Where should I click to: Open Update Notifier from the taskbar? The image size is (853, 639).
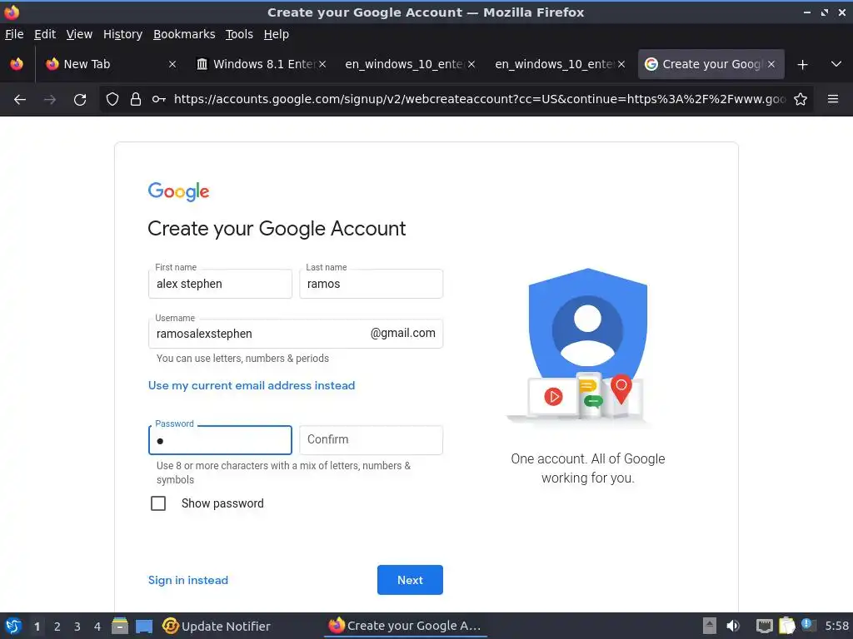216,626
